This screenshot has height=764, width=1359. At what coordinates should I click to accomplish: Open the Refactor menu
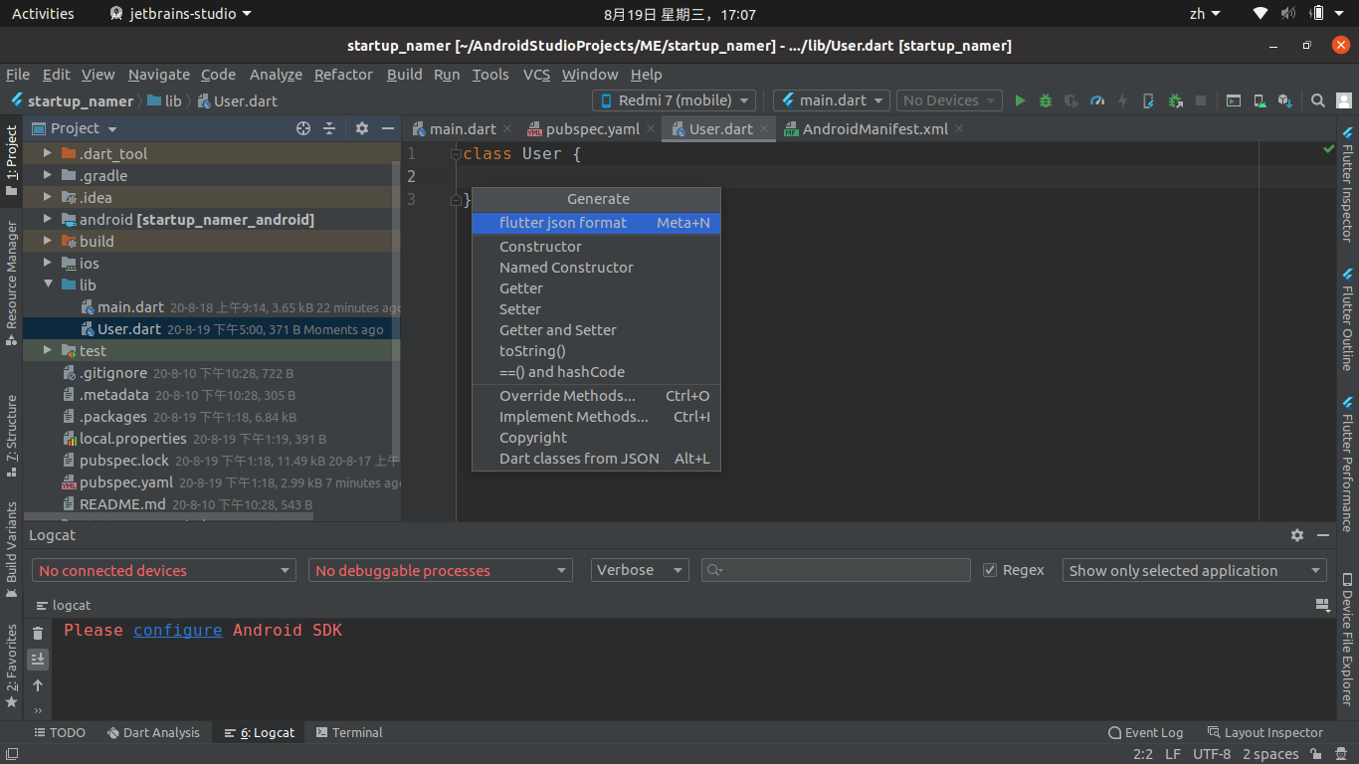click(343, 75)
